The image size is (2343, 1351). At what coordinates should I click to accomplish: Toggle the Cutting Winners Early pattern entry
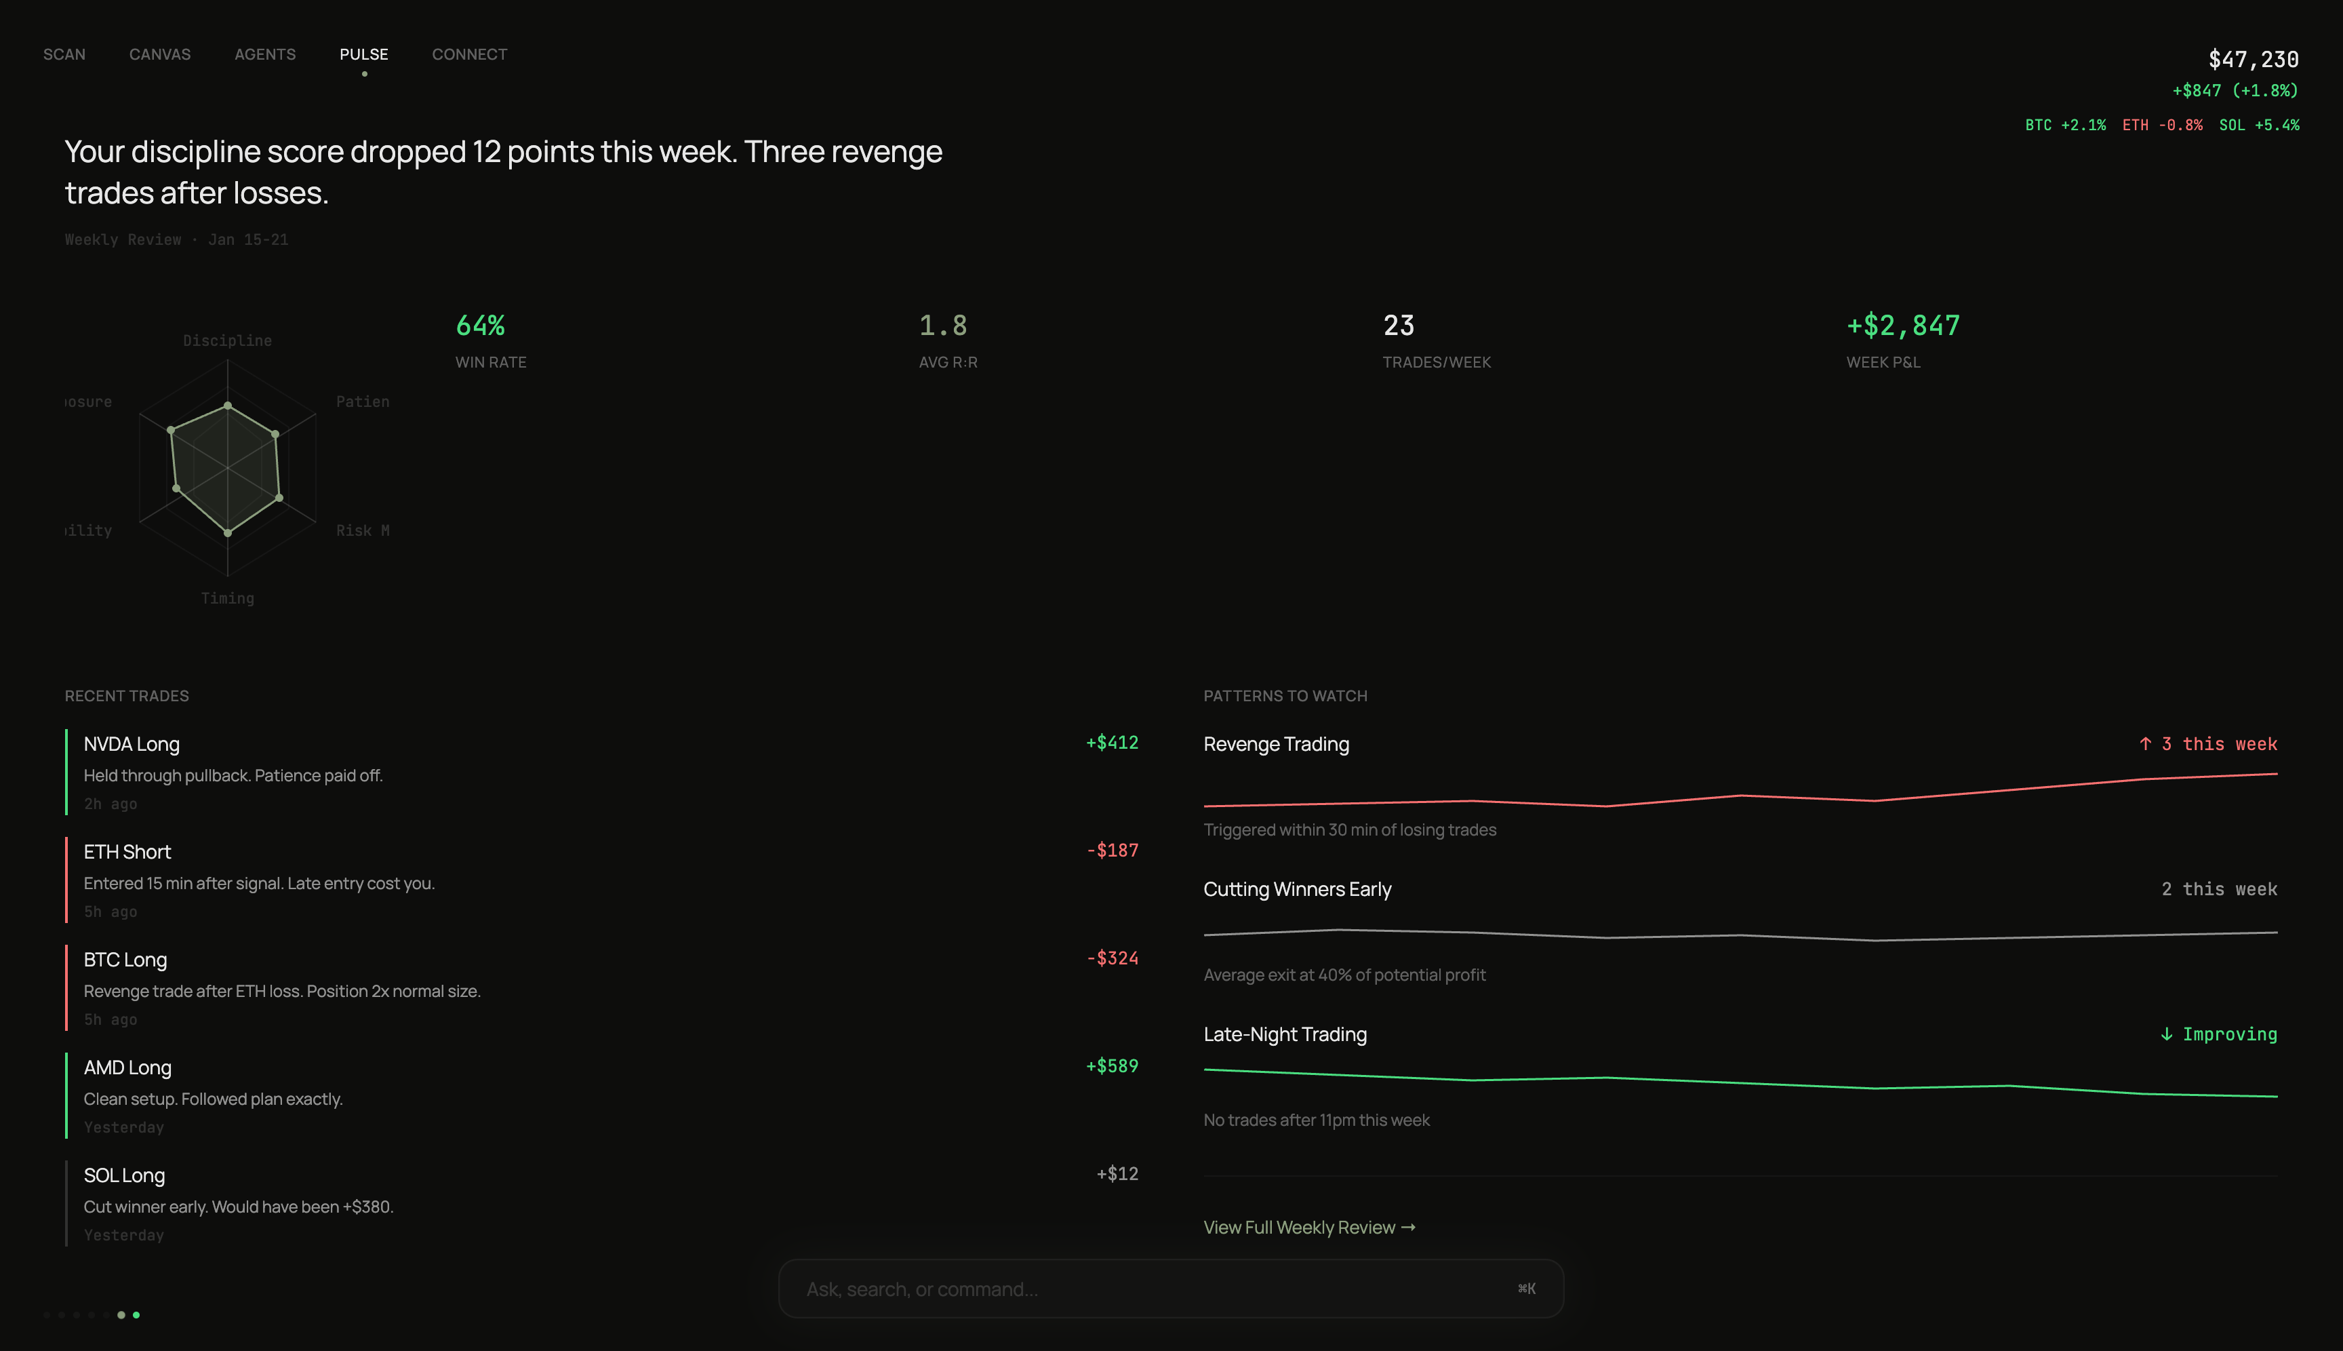[x=1298, y=889]
